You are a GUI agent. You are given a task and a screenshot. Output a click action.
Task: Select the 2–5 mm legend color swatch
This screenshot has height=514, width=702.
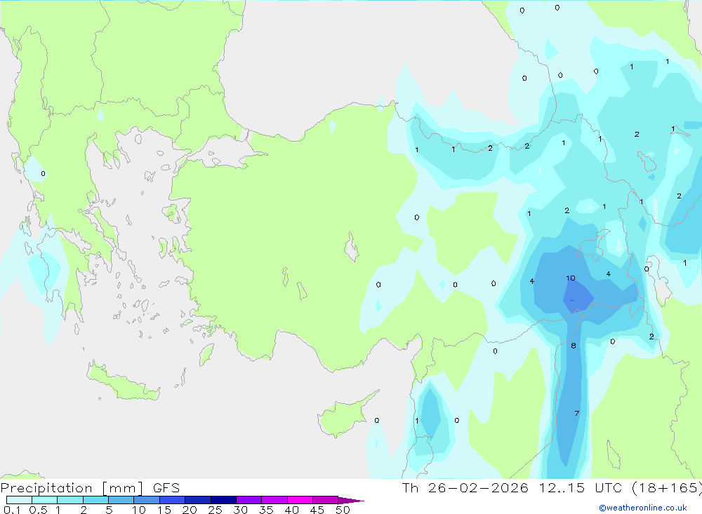[95, 500]
